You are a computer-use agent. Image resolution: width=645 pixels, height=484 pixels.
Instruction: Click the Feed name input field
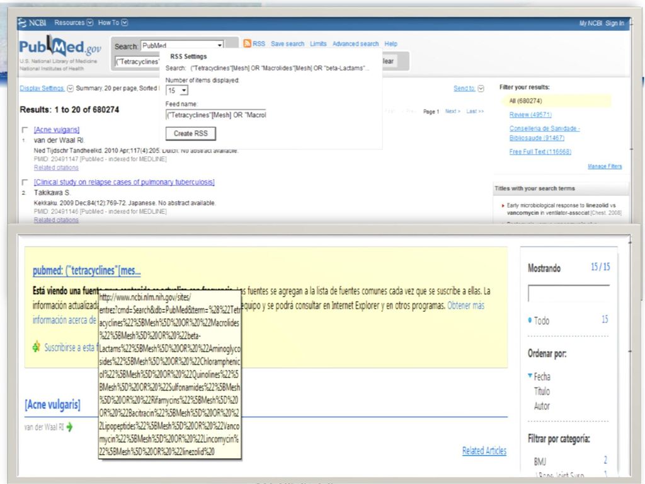[217, 115]
